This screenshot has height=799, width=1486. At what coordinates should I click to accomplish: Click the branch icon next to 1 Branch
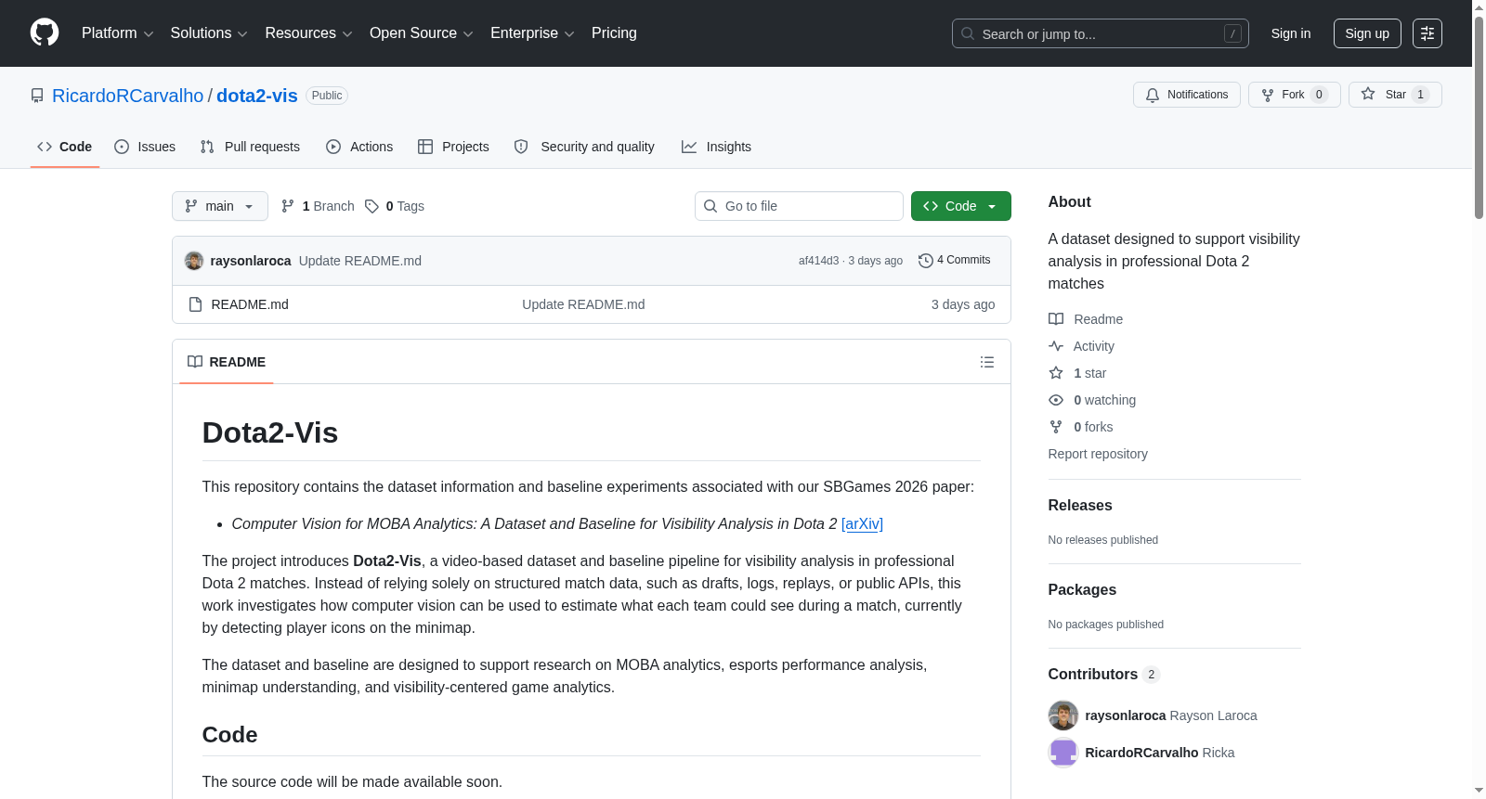point(288,206)
